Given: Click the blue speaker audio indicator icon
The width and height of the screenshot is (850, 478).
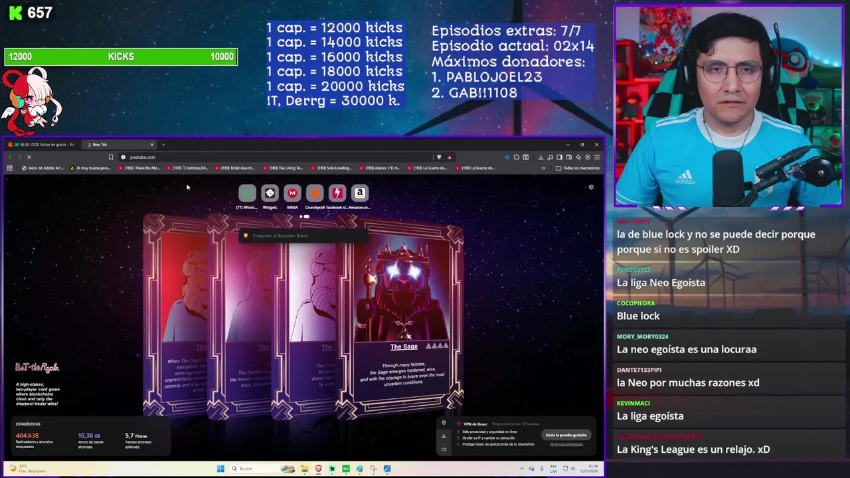Looking at the screenshot, I should tap(507, 157).
